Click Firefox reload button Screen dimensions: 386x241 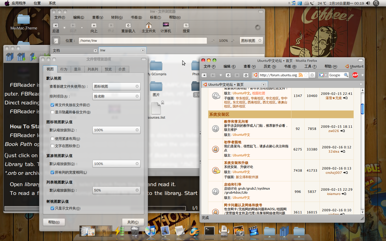click(228, 75)
